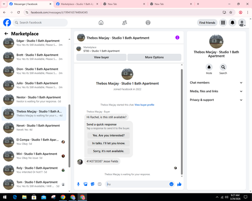
Task: Open the Roly conversation
Action: [x=34, y=170]
